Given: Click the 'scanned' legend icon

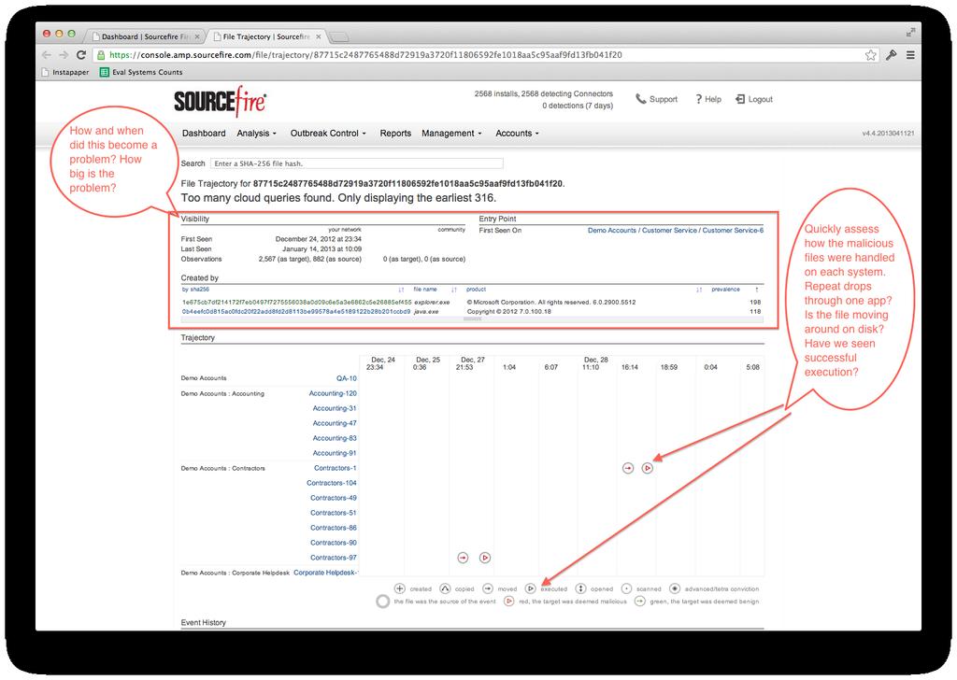Looking at the screenshot, I should [x=626, y=588].
